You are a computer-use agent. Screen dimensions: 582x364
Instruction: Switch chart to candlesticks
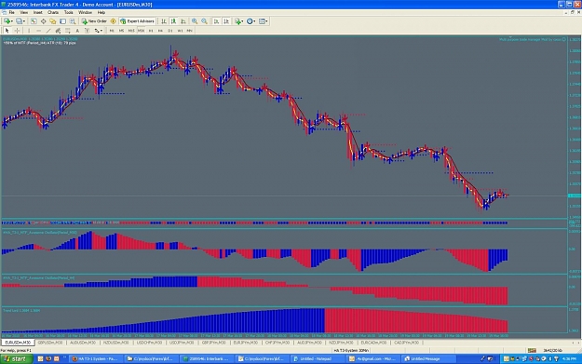point(173,21)
